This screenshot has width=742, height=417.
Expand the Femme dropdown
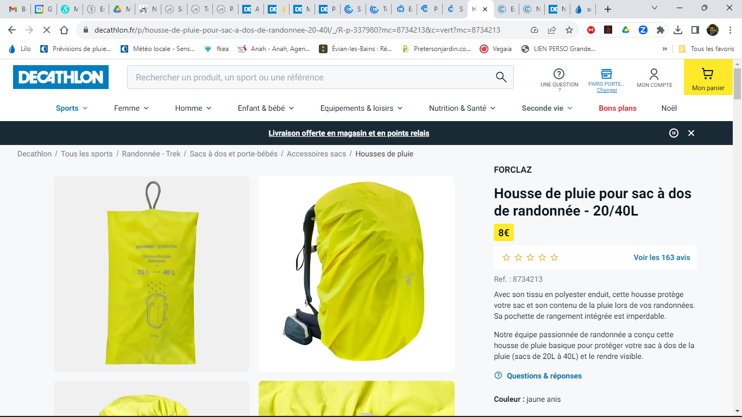pos(131,108)
